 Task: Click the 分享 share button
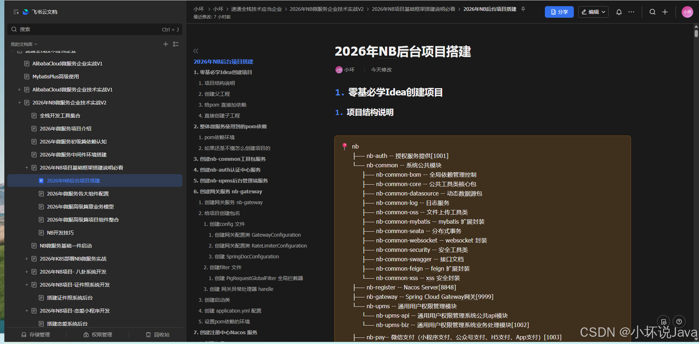[x=559, y=12]
